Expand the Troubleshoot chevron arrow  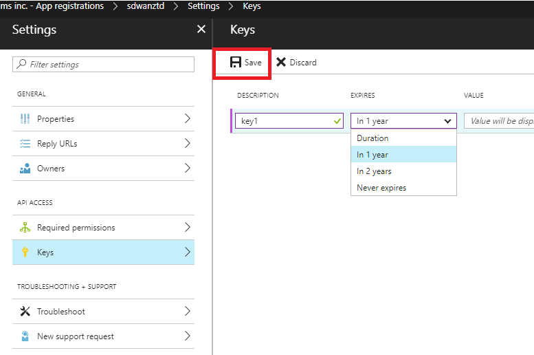[x=188, y=311]
